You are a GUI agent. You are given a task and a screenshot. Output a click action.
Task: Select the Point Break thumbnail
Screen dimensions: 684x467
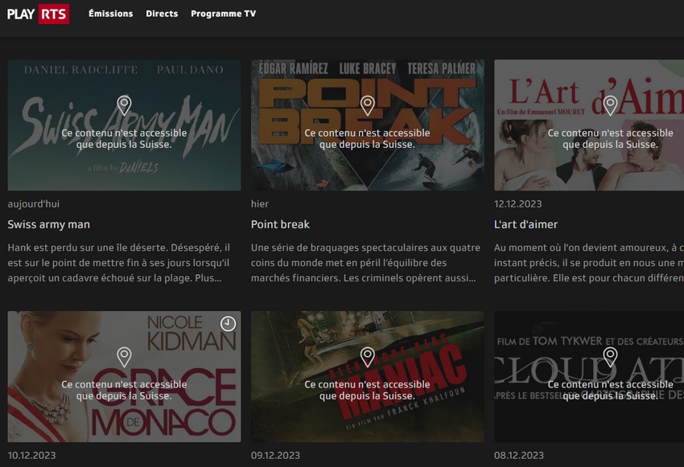coord(367,125)
